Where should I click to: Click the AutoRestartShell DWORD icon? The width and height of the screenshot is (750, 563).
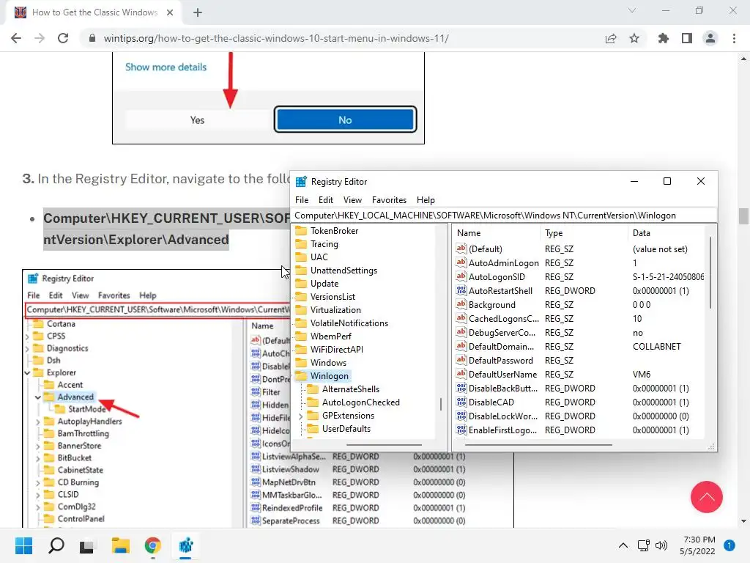pyautogui.click(x=461, y=290)
